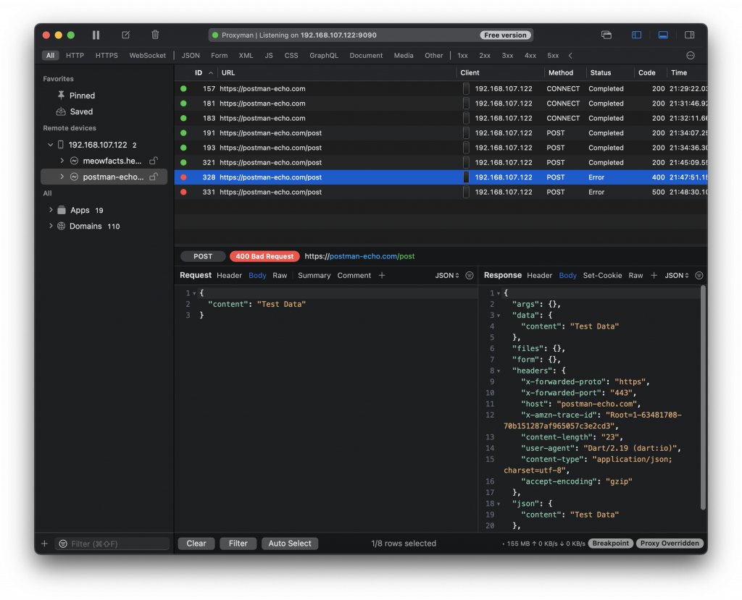Fold the Response "headers" object at line 8
Image resolution: width=742 pixels, height=600 pixels.
click(499, 371)
